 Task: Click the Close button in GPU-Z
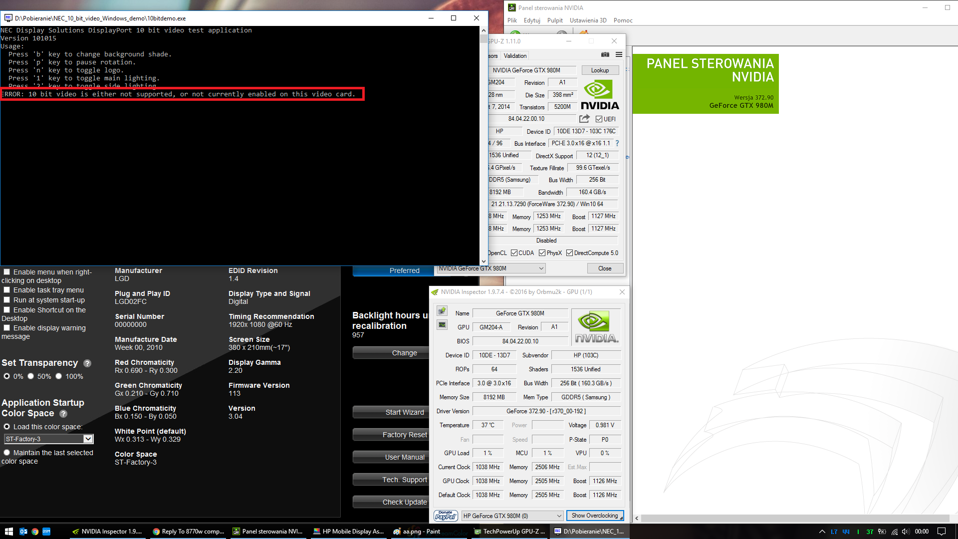(x=605, y=269)
